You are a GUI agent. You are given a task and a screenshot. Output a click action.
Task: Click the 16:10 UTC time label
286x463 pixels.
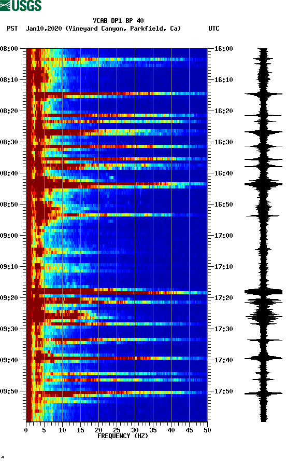223,80
